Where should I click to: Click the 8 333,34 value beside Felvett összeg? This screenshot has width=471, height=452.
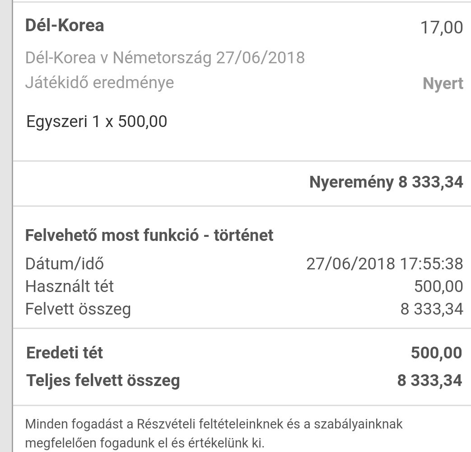(x=431, y=310)
